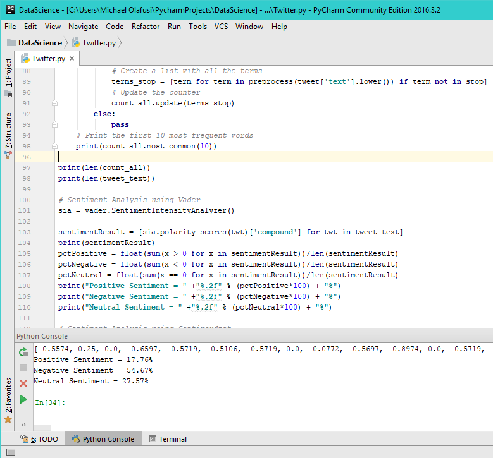Rerun the Python console

tap(23, 353)
